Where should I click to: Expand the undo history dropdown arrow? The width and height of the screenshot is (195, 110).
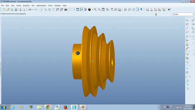[33, 9]
